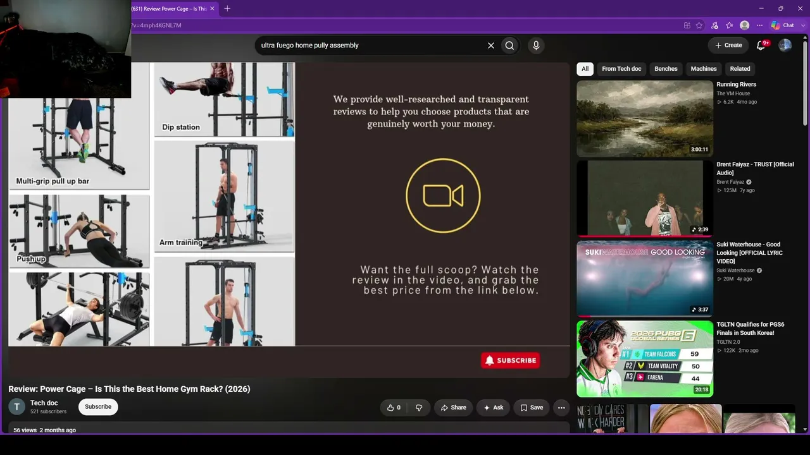Image resolution: width=810 pixels, height=455 pixels.
Task: Click in the YouTube search field
Action: 370,45
